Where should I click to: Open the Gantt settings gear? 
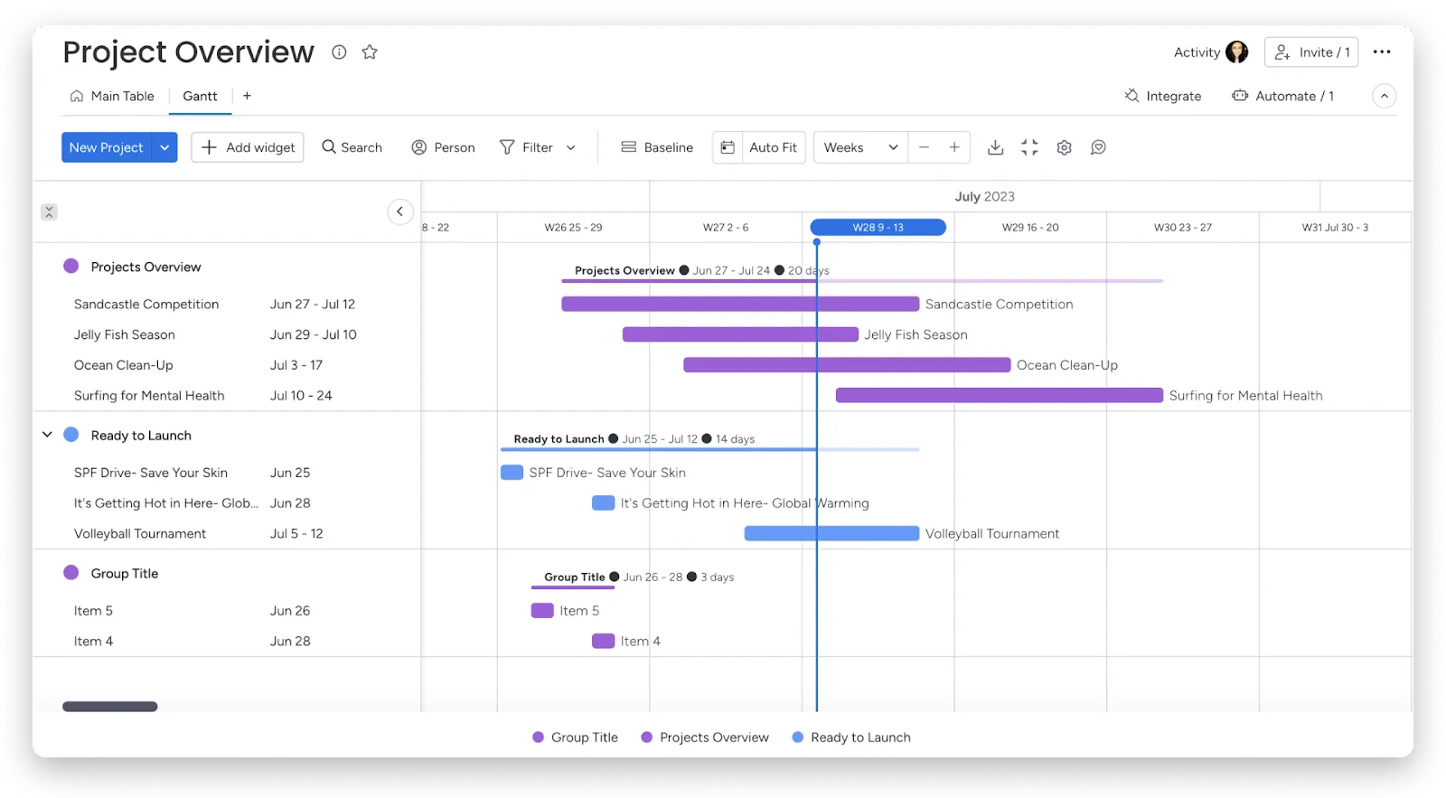[1064, 147]
